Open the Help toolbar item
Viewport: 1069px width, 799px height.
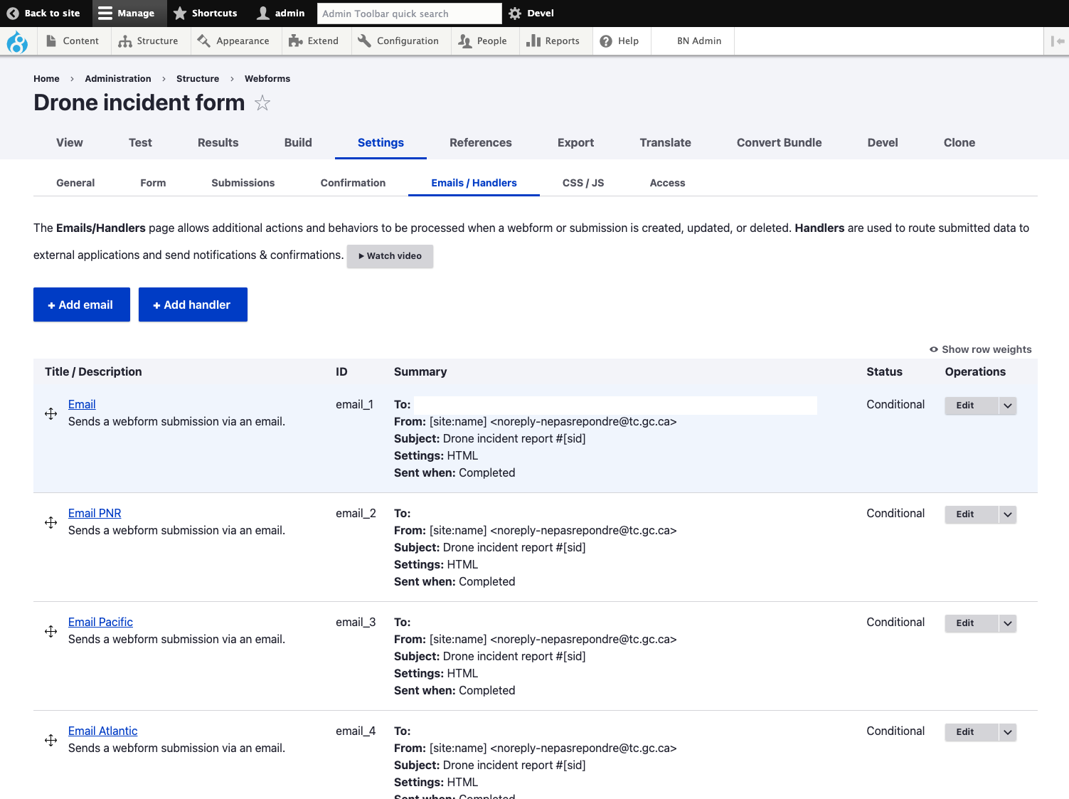tap(619, 41)
